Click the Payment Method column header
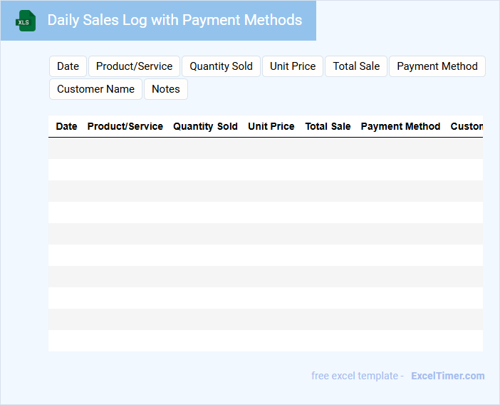Image resolution: width=500 pixels, height=405 pixels. click(400, 126)
